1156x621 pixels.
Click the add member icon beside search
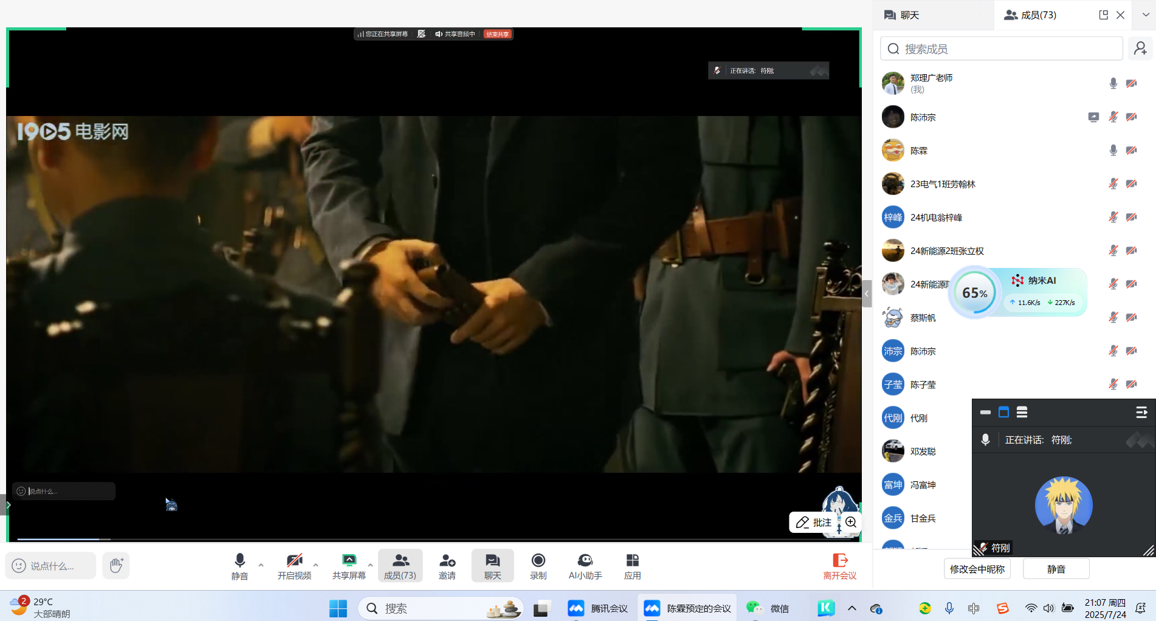[1140, 49]
